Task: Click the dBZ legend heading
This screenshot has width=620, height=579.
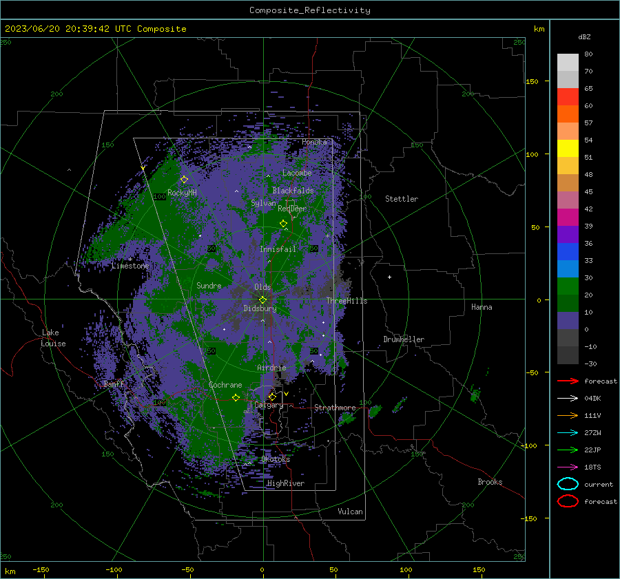Action: coord(584,36)
